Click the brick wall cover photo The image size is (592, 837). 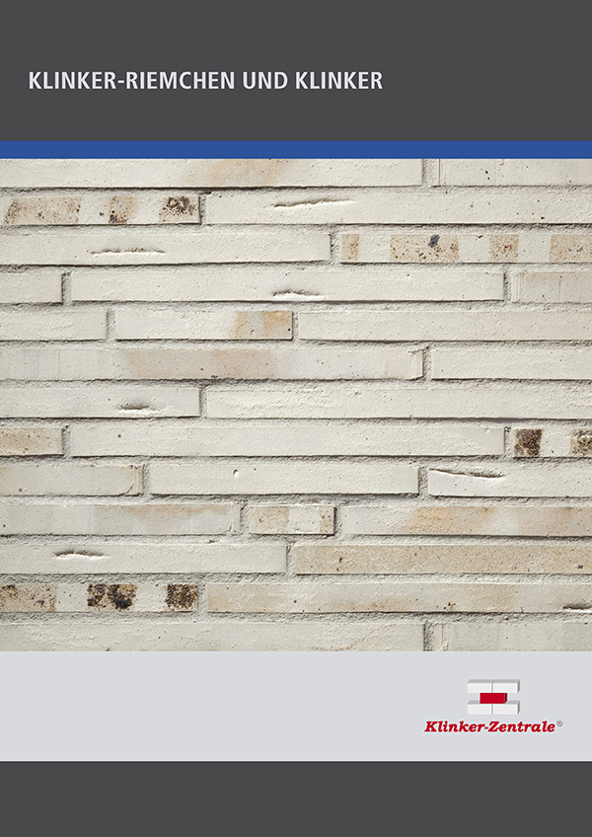296,405
